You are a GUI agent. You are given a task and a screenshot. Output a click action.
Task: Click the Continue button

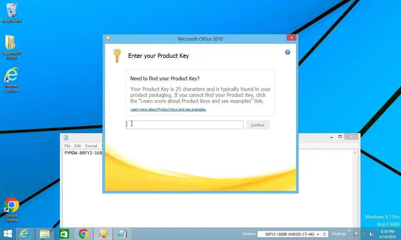coord(258,125)
